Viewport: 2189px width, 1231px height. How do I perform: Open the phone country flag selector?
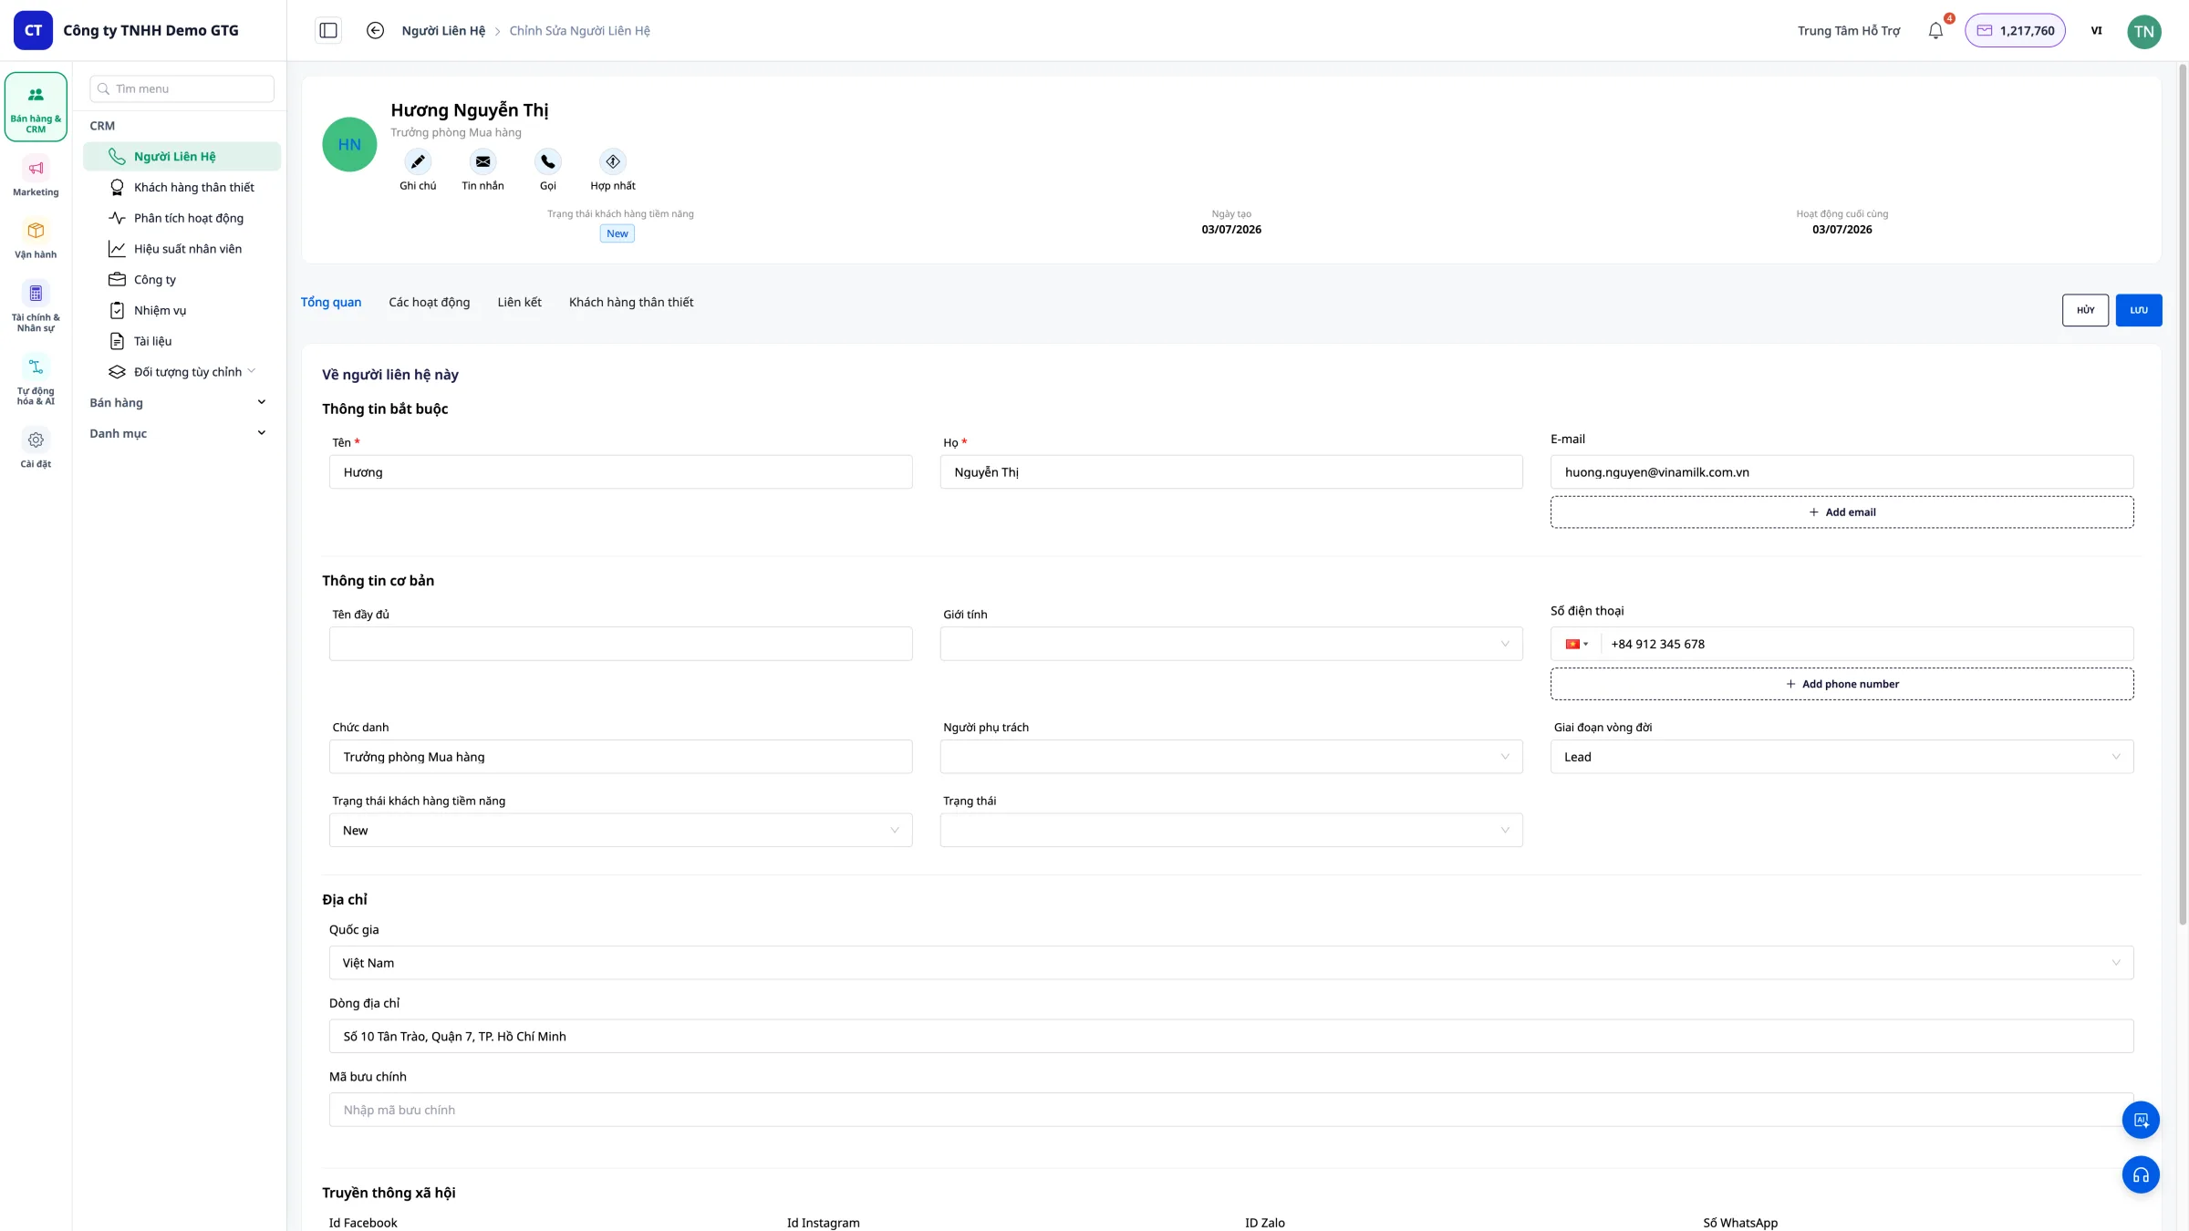(1577, 644)
